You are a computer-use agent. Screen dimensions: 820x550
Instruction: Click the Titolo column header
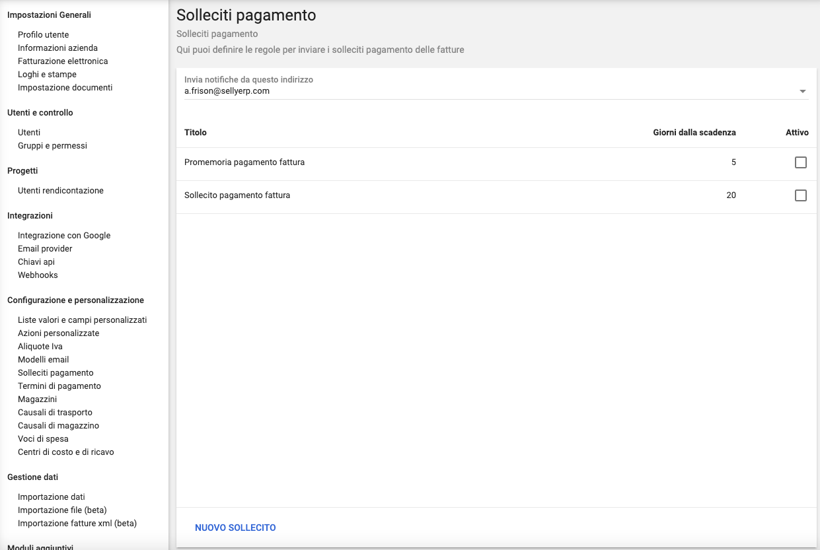tap(196, 132)
